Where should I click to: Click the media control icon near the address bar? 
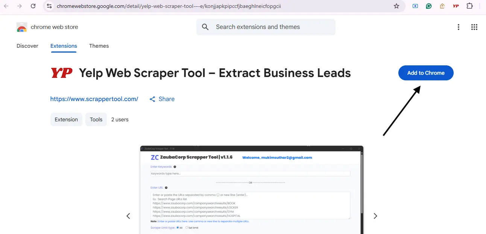point(415,6)
